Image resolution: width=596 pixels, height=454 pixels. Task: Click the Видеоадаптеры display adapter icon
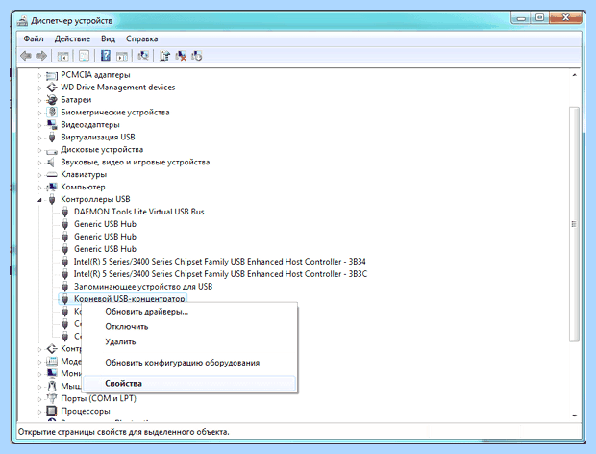[x=51, y=125]
